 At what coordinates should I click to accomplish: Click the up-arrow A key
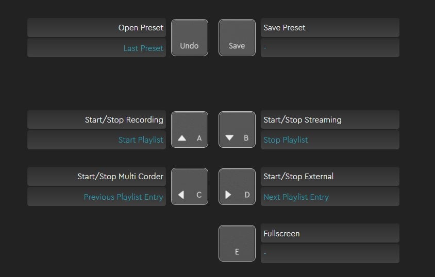click(x=189, y=130)
